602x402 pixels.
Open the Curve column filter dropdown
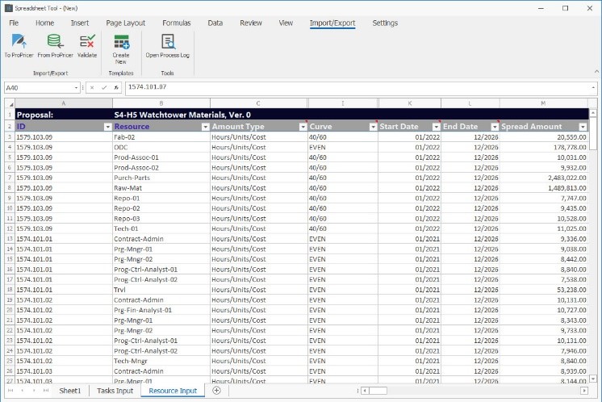(x=373, y=127)
